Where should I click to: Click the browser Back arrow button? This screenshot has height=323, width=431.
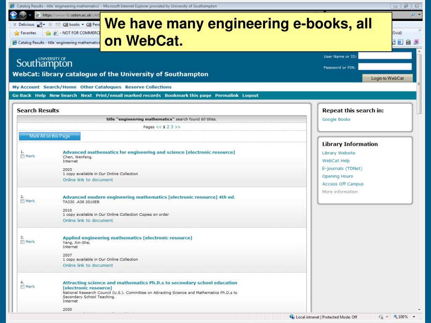pyautogui.click(x=13, y=15)
